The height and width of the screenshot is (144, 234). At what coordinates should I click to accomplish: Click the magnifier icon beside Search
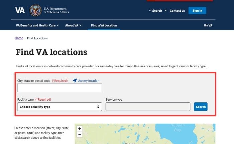coord(150,11)
